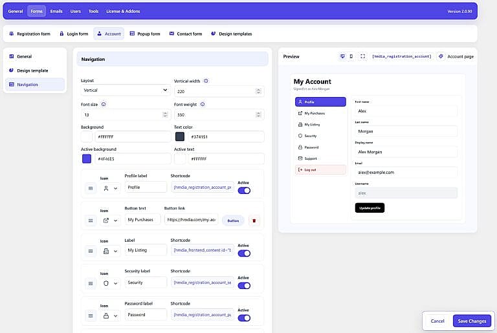Open icon picker for Password row
The height and width of the screenshot is (333, 497).
[110, 316]
